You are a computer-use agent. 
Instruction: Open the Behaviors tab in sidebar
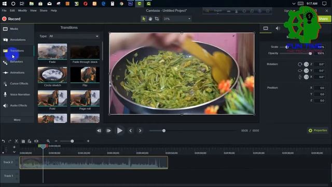tap(17, 62)
